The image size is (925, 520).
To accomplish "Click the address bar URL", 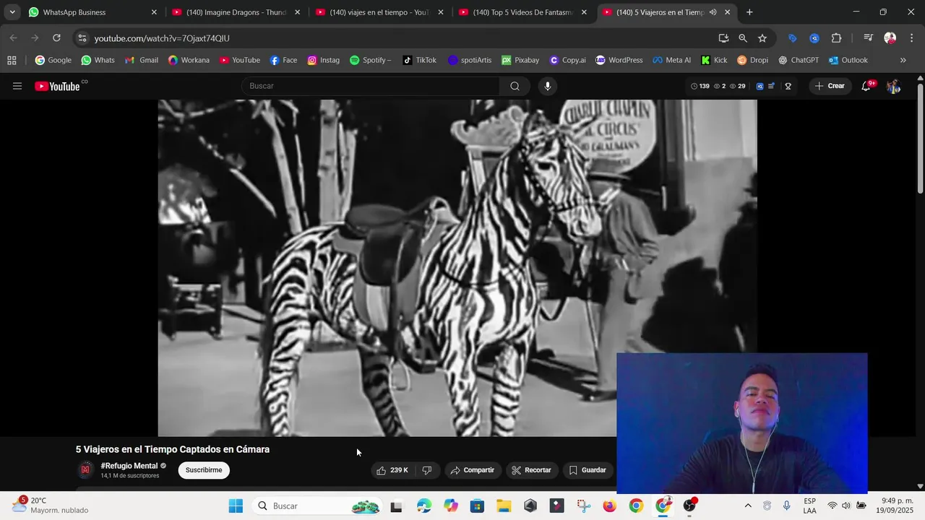I will coord(162,38).
